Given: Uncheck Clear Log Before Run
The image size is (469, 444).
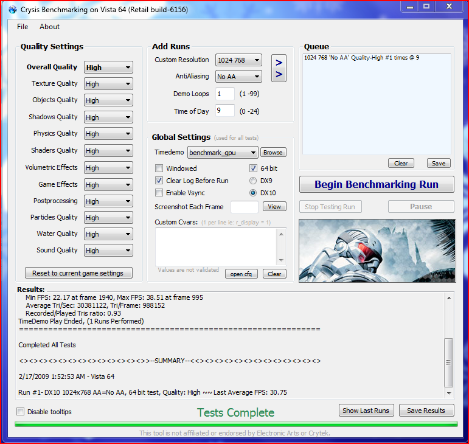Looking at the screenshot, I should [159, 181].
